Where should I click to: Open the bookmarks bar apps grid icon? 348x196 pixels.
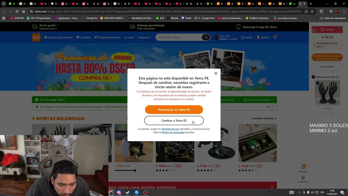click(4, 18)
